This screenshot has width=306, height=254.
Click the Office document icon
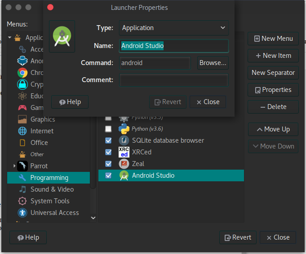coord(22,143)
